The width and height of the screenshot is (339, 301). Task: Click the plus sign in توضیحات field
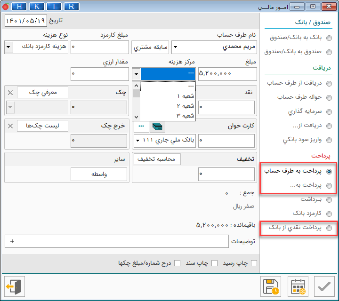[x=12, y=241]
